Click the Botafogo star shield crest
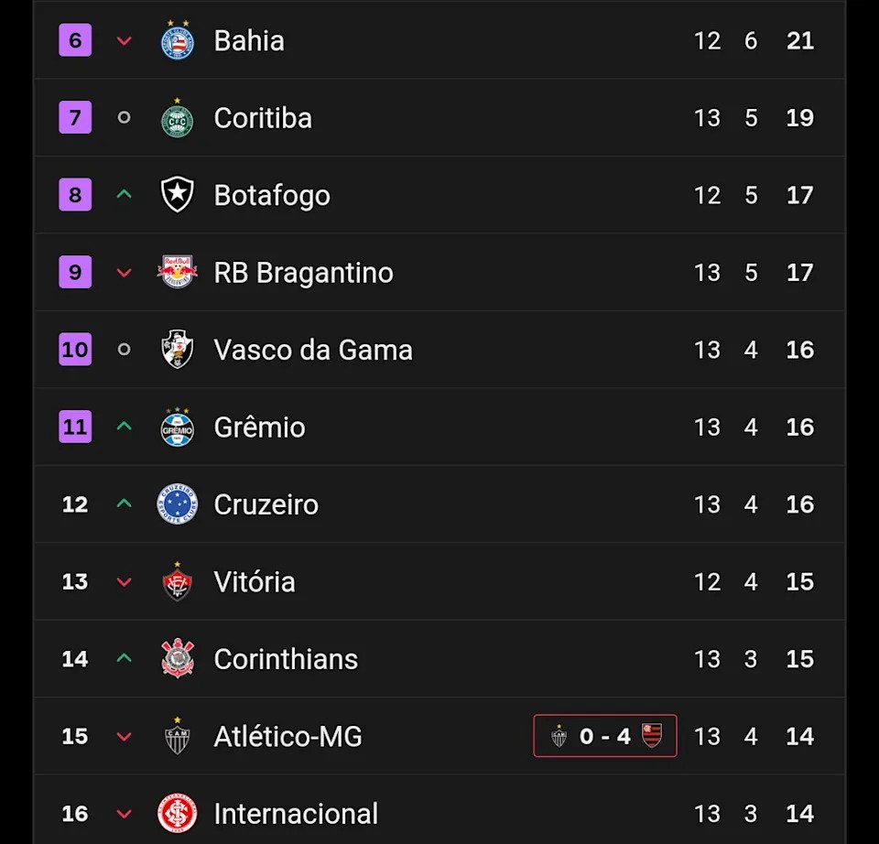The image size is (879, 844). [x=178, y=195]
